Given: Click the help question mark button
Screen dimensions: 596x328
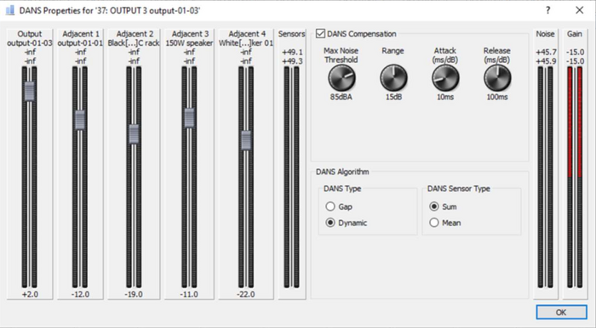Looking at the screenshot, I should coord(547,10).
